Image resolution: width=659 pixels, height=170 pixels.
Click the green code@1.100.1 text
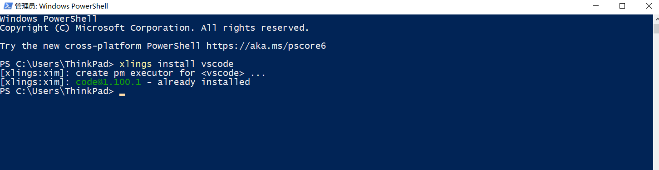108,82
